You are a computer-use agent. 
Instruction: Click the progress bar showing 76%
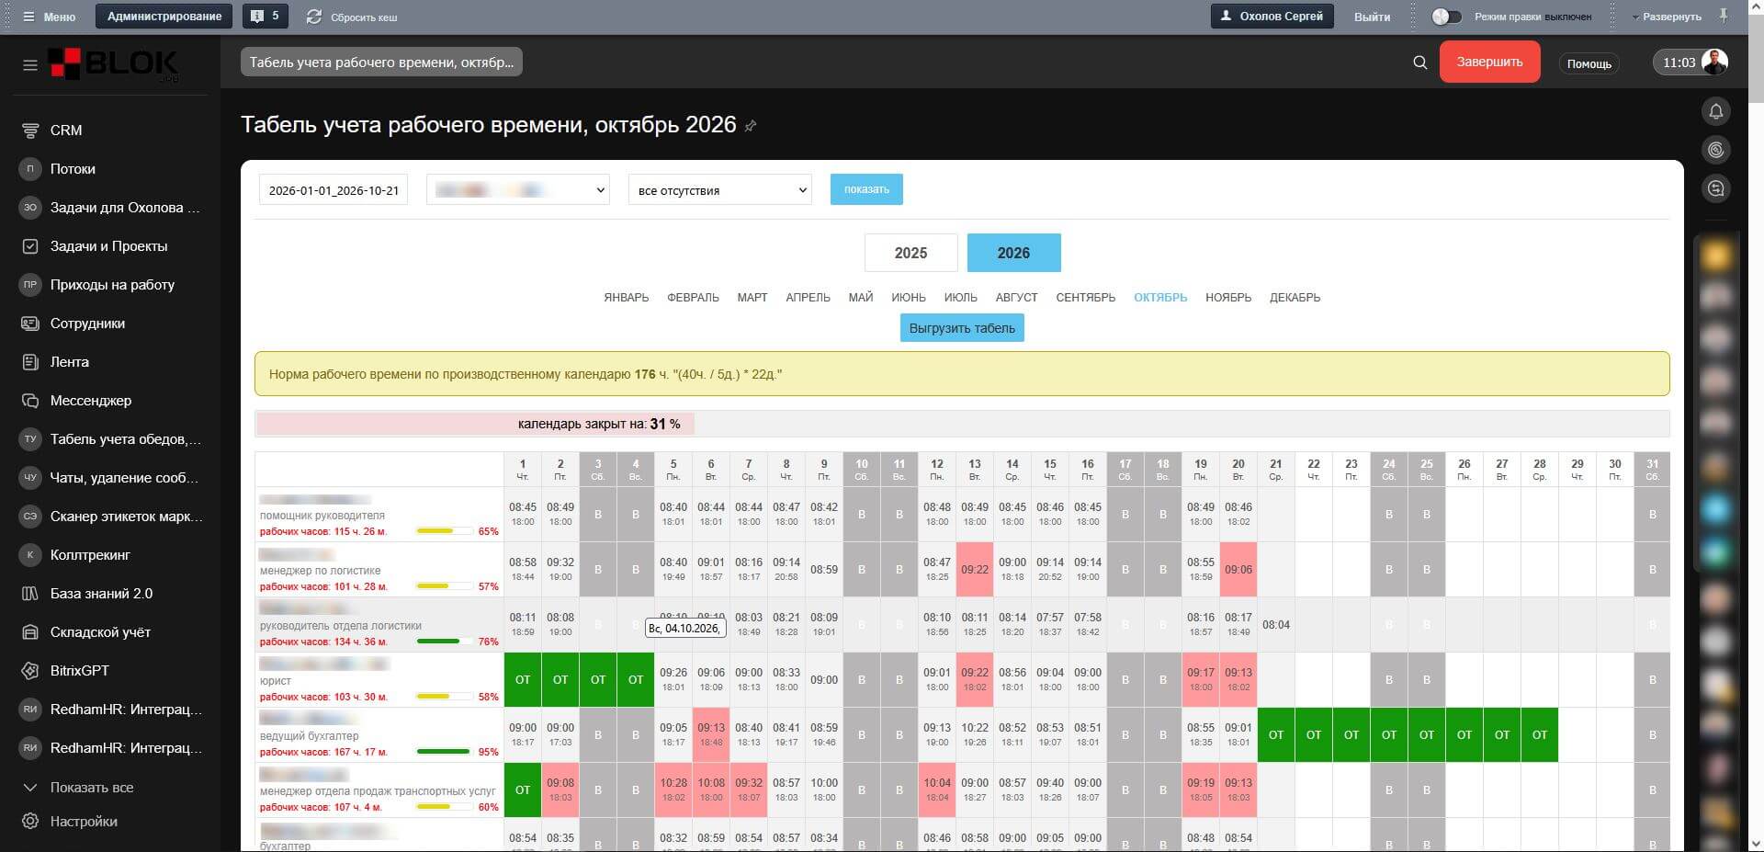(445, 642)
